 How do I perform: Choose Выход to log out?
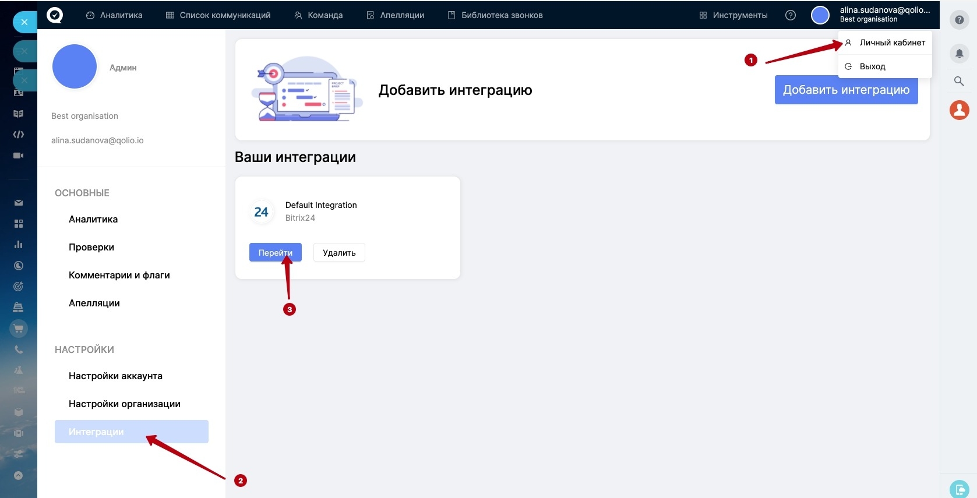(x=872, y=66)
